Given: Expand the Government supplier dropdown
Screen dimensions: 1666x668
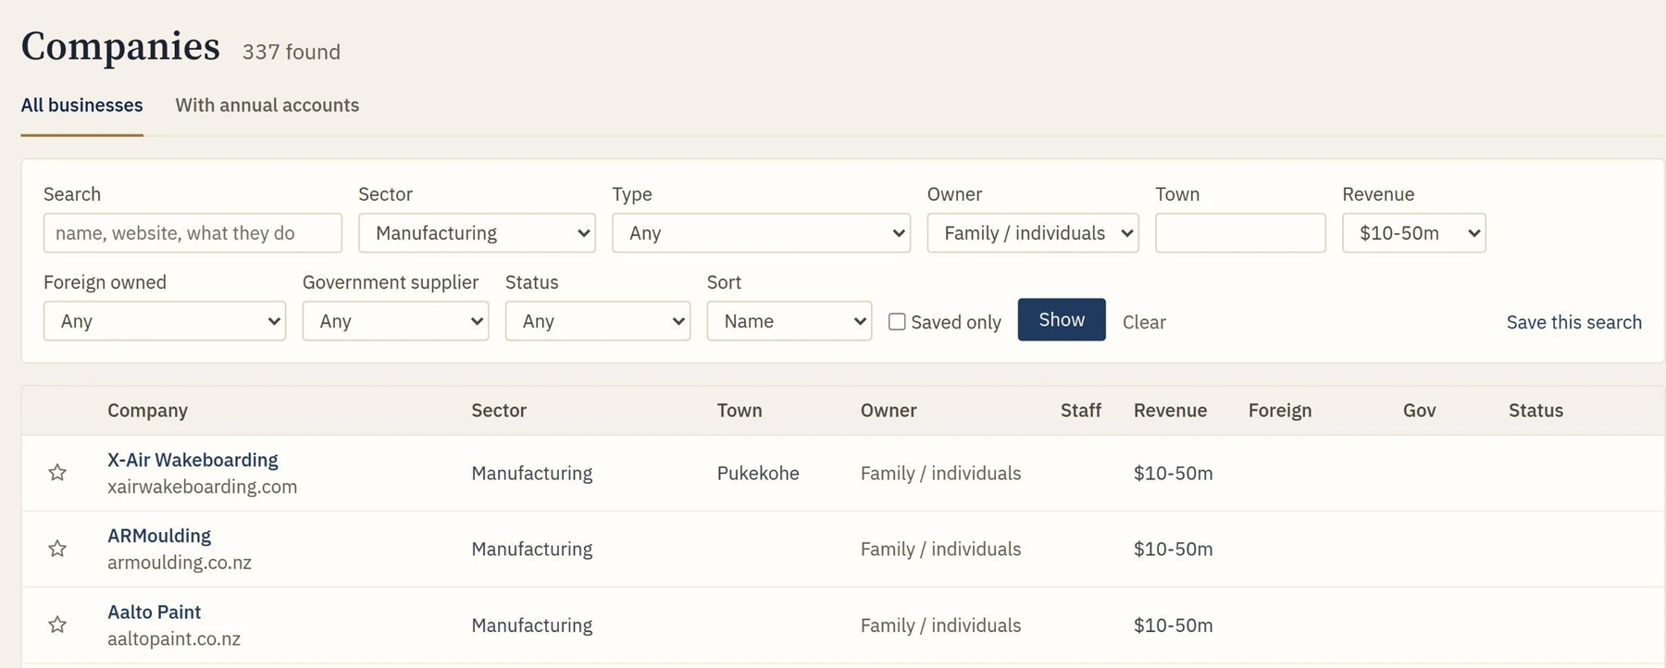Looking at the screenshot, I should tap(395, 321).
